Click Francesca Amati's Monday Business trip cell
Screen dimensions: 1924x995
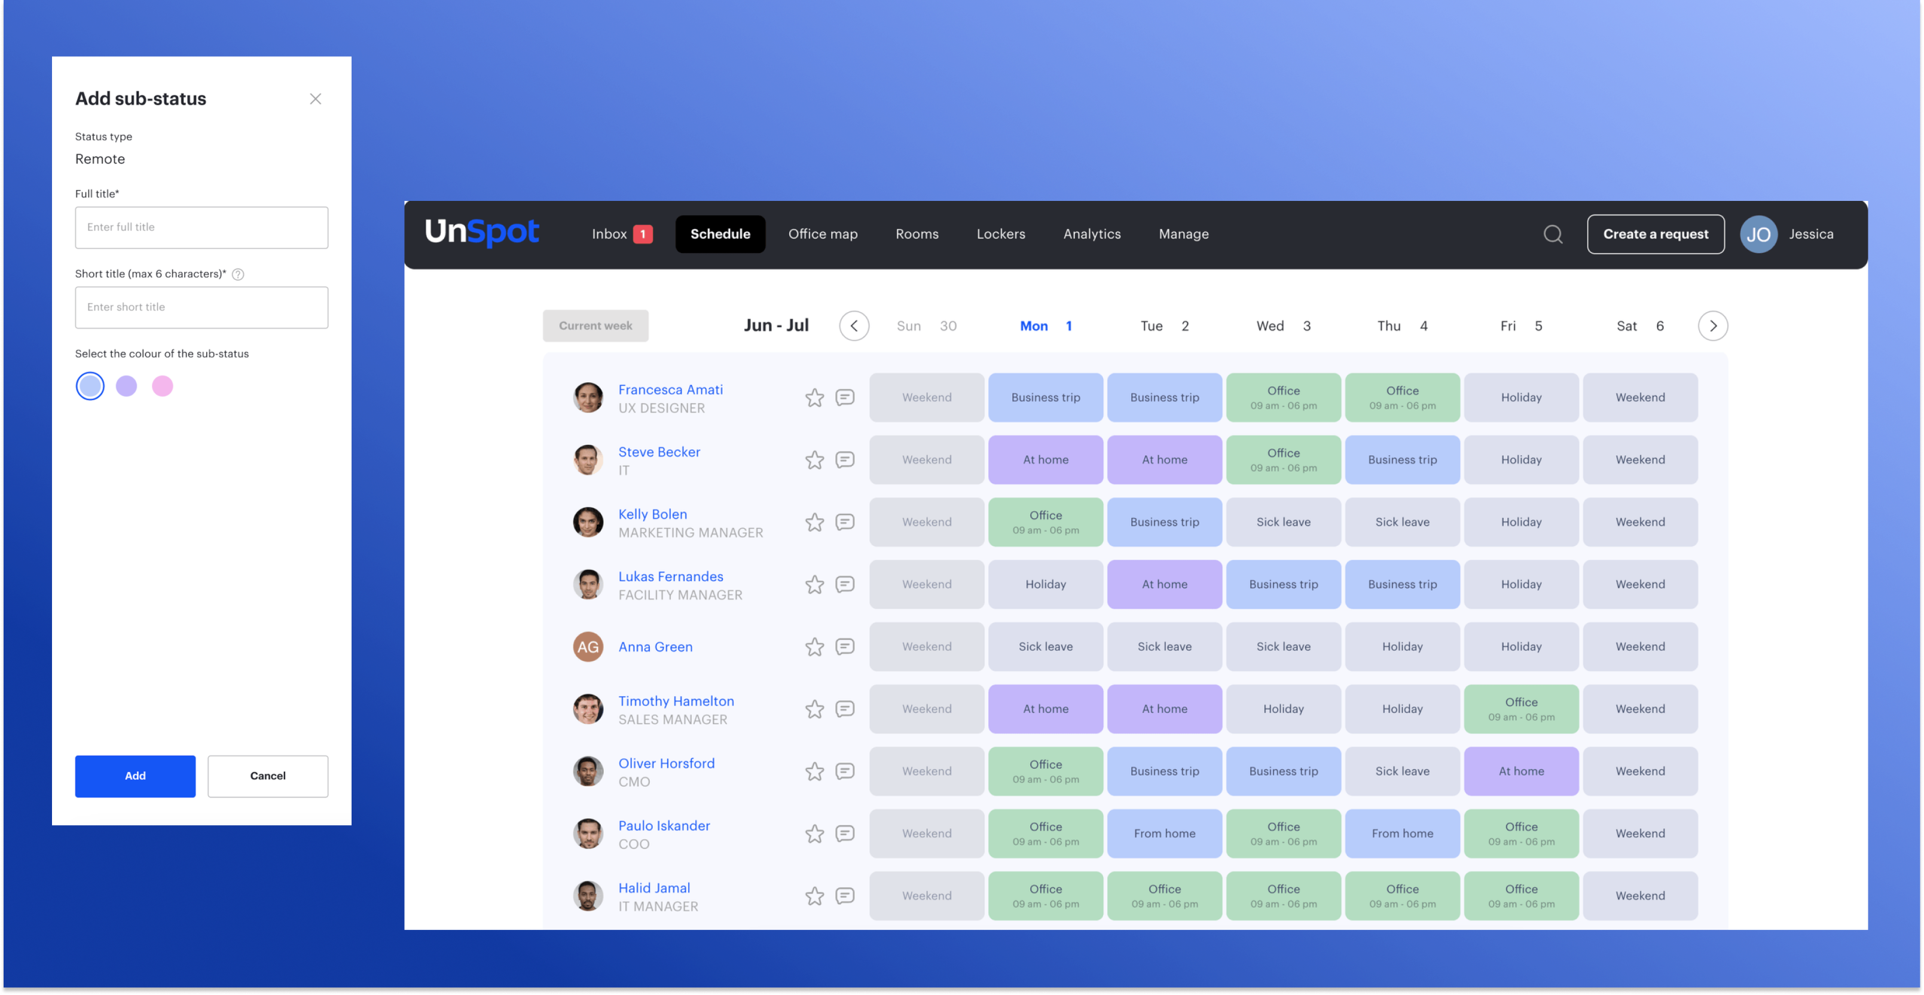pyautogui.click(x=1045, y=398)
